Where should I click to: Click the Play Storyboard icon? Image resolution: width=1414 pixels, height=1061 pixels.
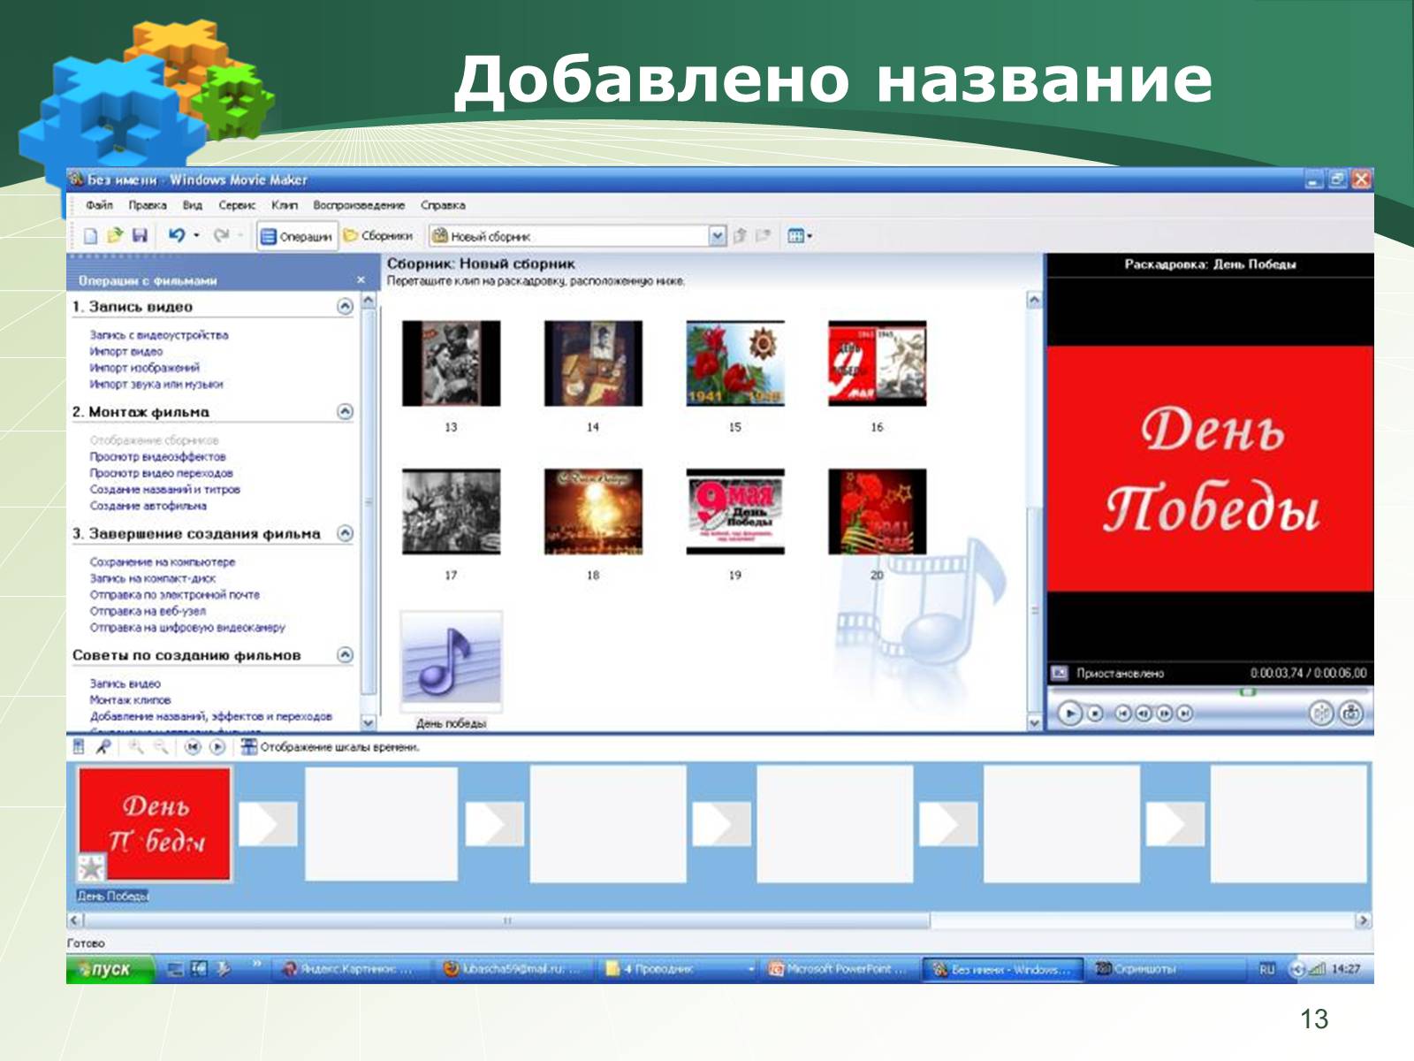click(217, 747)
